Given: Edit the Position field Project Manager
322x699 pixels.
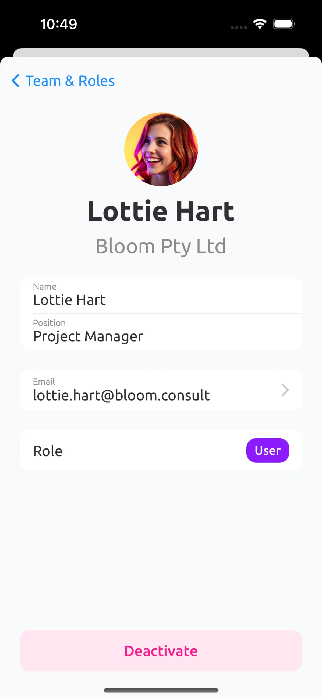Looking at the screenshot, I should pos(161,332).
